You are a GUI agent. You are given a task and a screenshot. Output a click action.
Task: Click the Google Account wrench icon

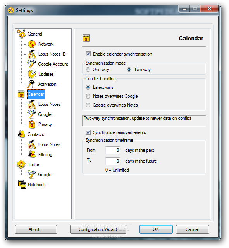pos(32,64)
